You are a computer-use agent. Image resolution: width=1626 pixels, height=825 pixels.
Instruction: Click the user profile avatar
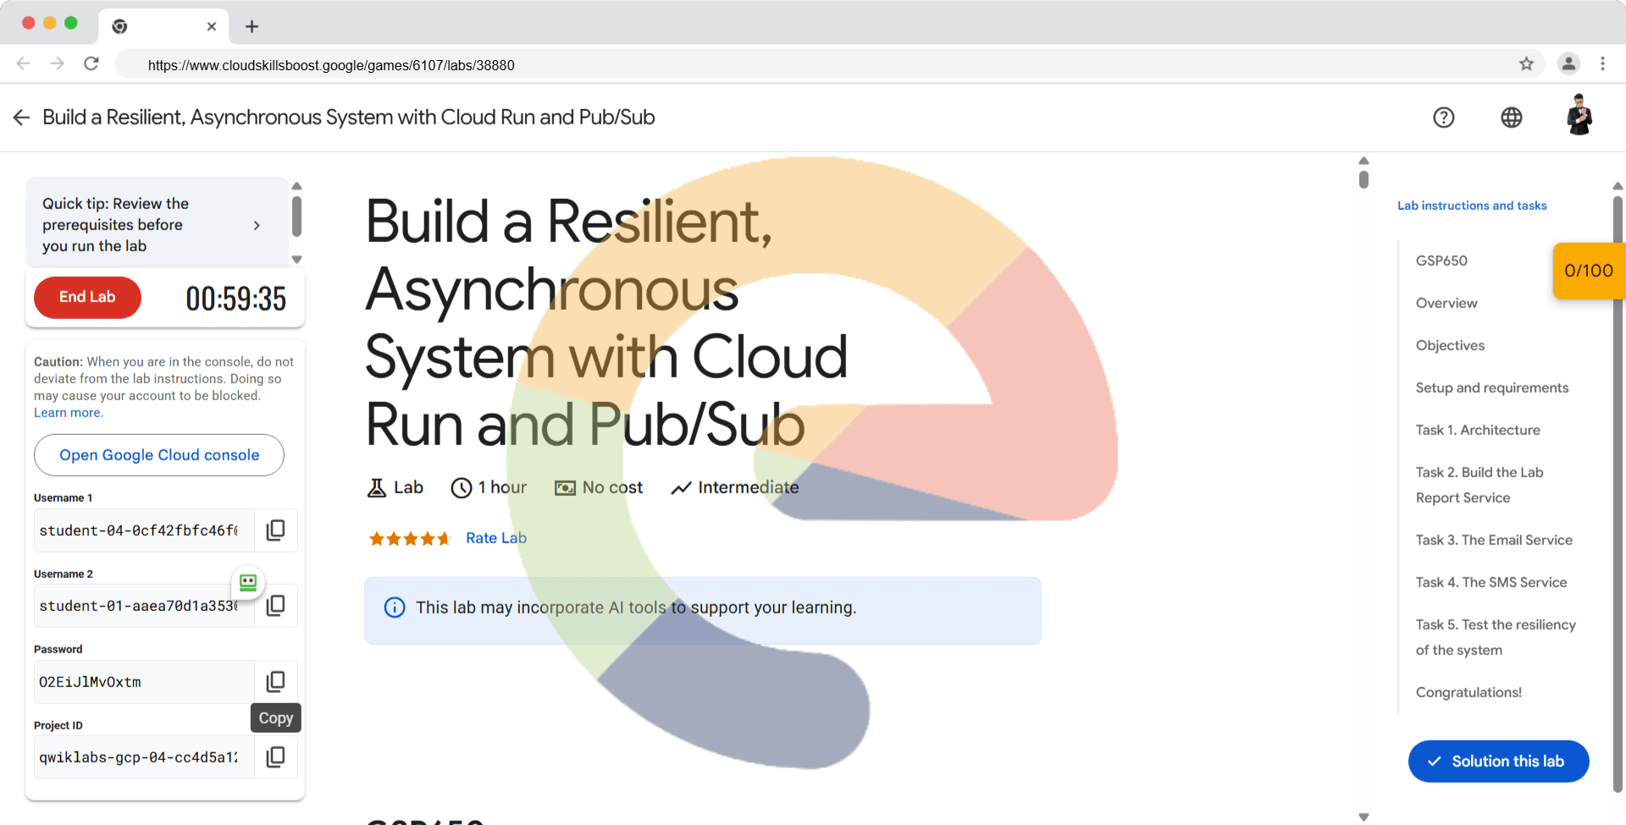[x=1579, y=116]
